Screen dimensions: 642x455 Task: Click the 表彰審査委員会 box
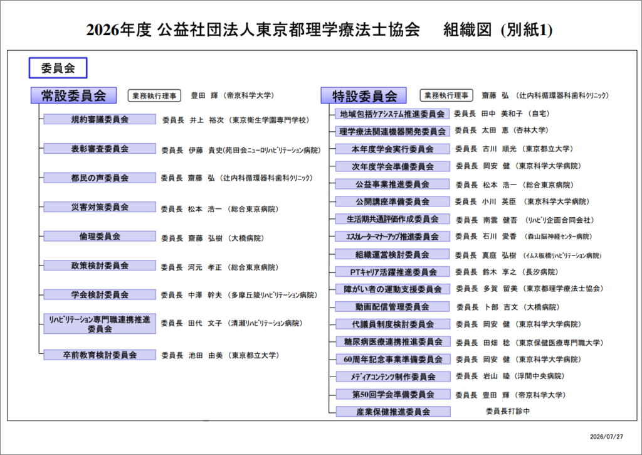pyautogui.click(x=100, y=148)
